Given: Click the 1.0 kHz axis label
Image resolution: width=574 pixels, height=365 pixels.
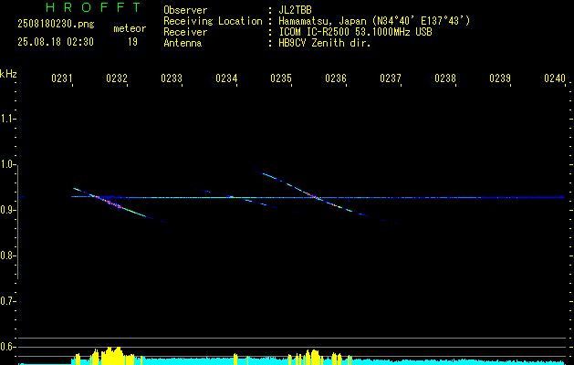Looking at the screenshot, I should click(x=7, y=164).
